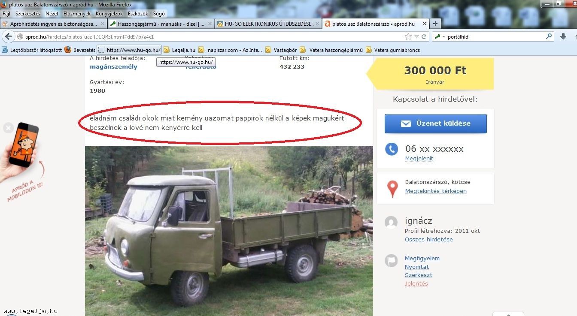577x316 pixels.
Task: Open the search engine dropdown arrow
Action: 444,37
